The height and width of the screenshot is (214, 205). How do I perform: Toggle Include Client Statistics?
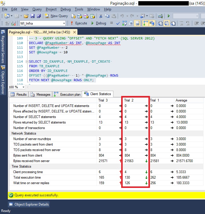(x=152, y=23)
